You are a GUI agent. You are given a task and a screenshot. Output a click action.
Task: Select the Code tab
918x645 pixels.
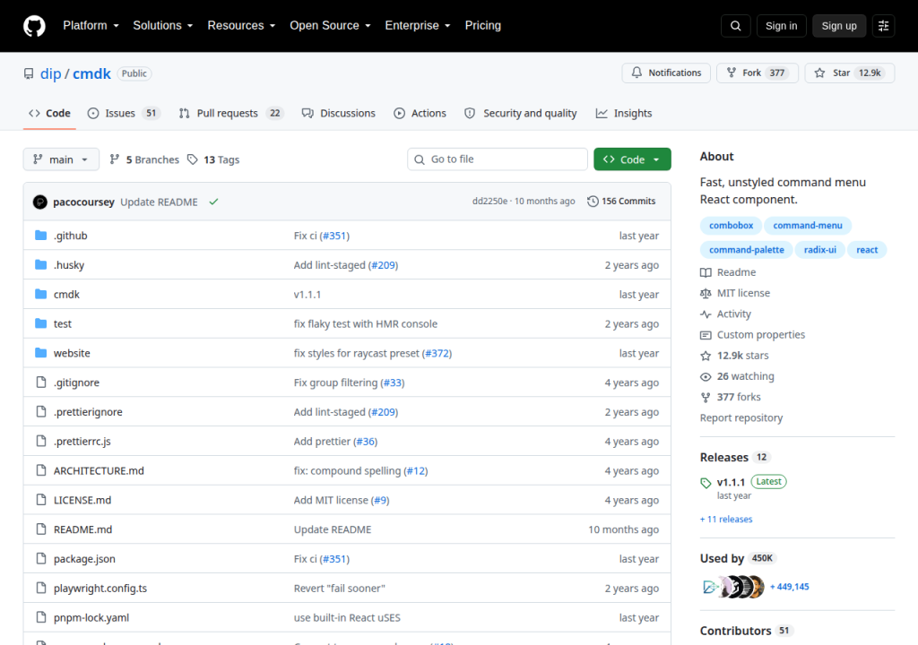coord(50,113)
